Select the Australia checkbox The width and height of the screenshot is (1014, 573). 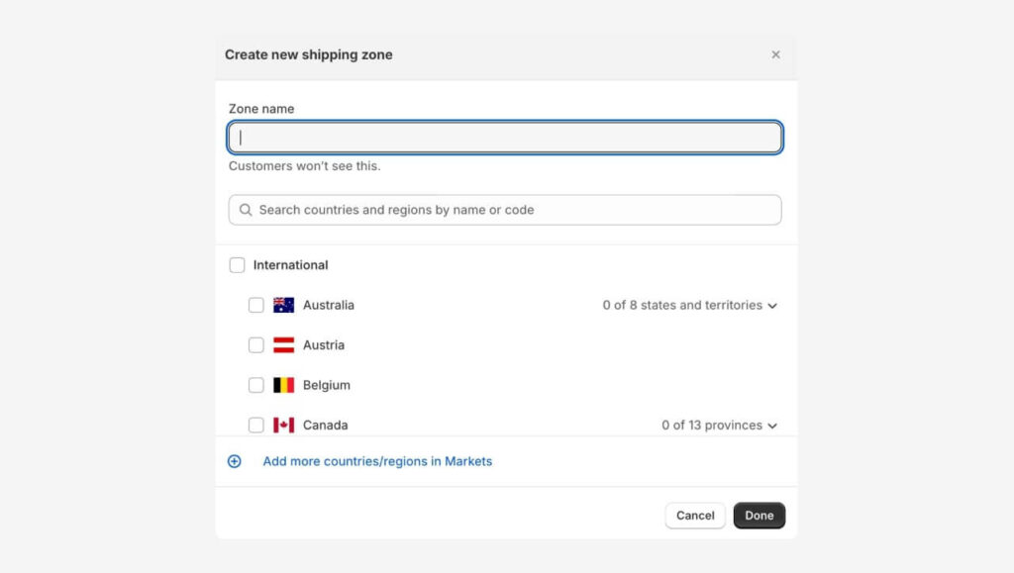pos(255,305)
